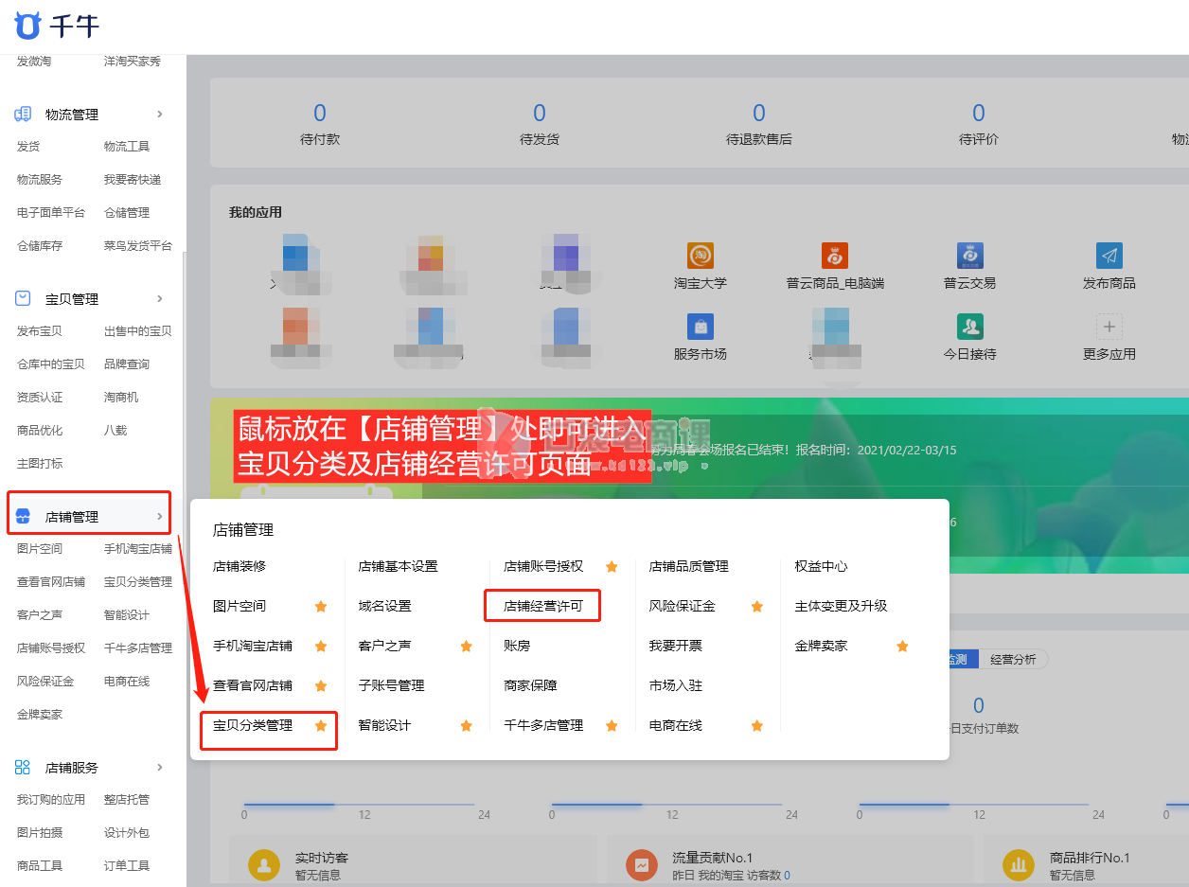Open 商家保障 menu entry
The width and height of the screenshot is (1189, 887).
(x=530, y=685)
